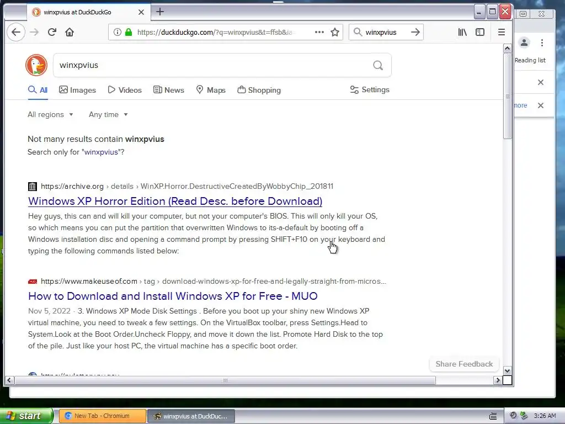Toggle the Firefox sidebar icon
Screen dimensions: 565x424
pyautogui.click(x=480, y=32)
